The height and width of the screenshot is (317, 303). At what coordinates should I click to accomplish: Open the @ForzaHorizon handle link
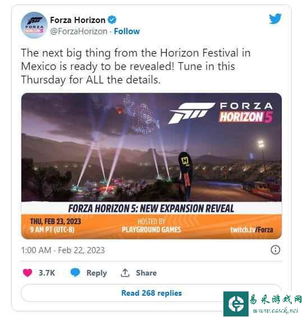(79, 31)
